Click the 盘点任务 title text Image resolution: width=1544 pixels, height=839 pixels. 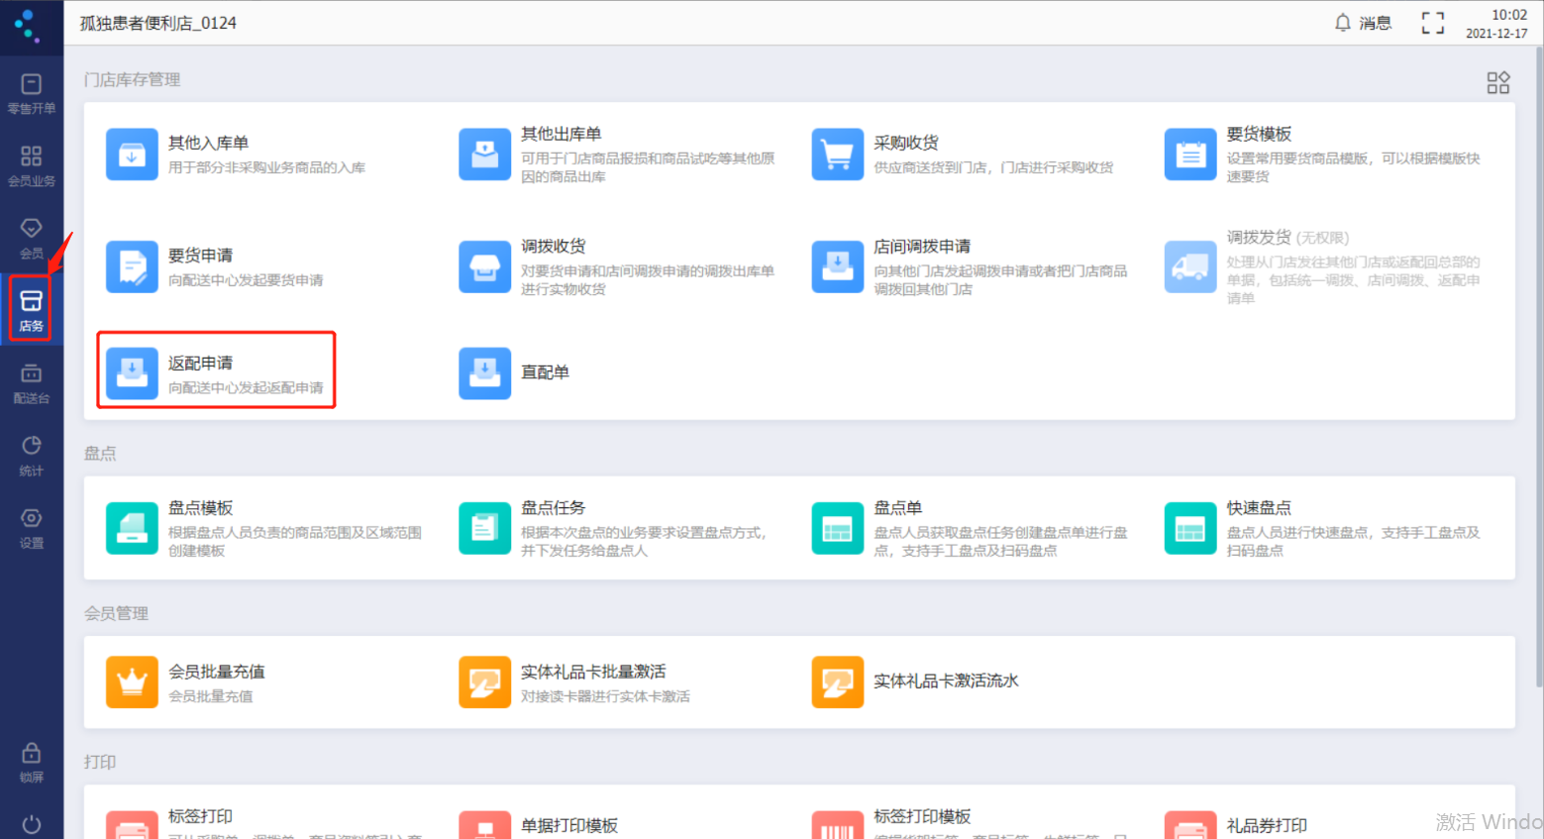click(x=554, y=508)
